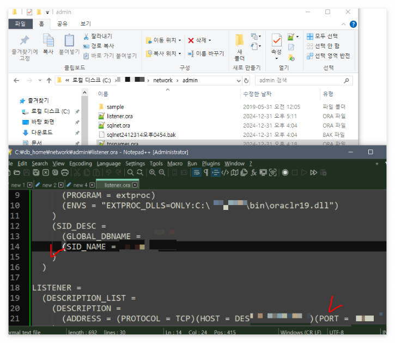This screenshot has width=395, height=343.
Task: Open the Function List fx icon
Action: tap(253, 172)
